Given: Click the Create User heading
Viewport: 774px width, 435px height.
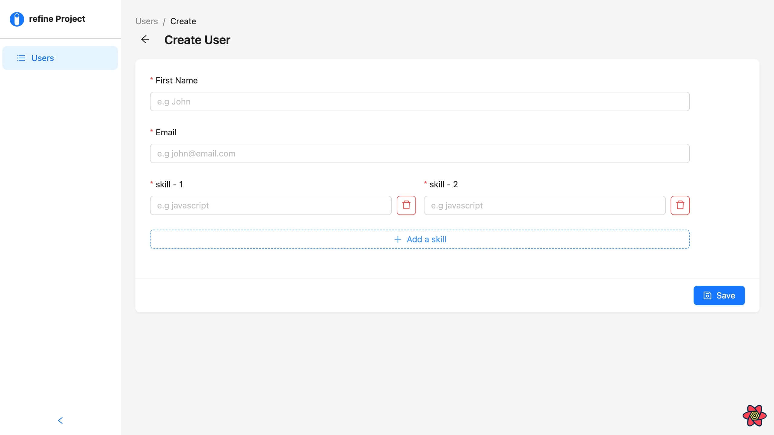Looking at the screenshot, I should pyautogui.click(x=197, y=40).
